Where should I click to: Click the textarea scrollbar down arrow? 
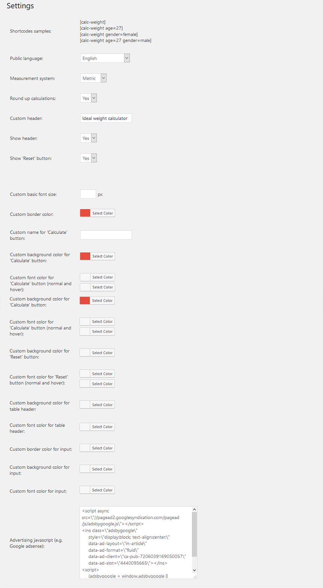point(194,570)
